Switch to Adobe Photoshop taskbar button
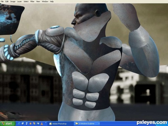 point(60,124)
